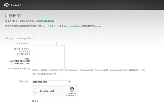
Task: Open the reCAPTCHA Terms link
Action: [74, 95]
